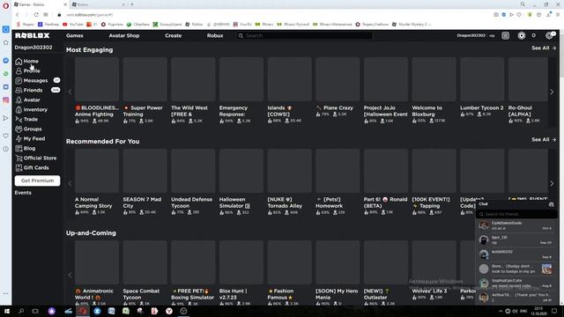564x317 pixels.
Task: Open the Games menu in Roblox header
Action: (74, 35)
